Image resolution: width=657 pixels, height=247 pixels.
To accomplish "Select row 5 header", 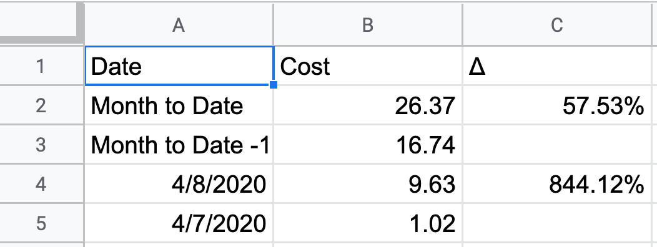I will tap(41, 223).
